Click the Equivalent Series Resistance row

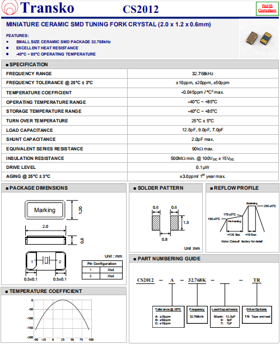[140, 149]
